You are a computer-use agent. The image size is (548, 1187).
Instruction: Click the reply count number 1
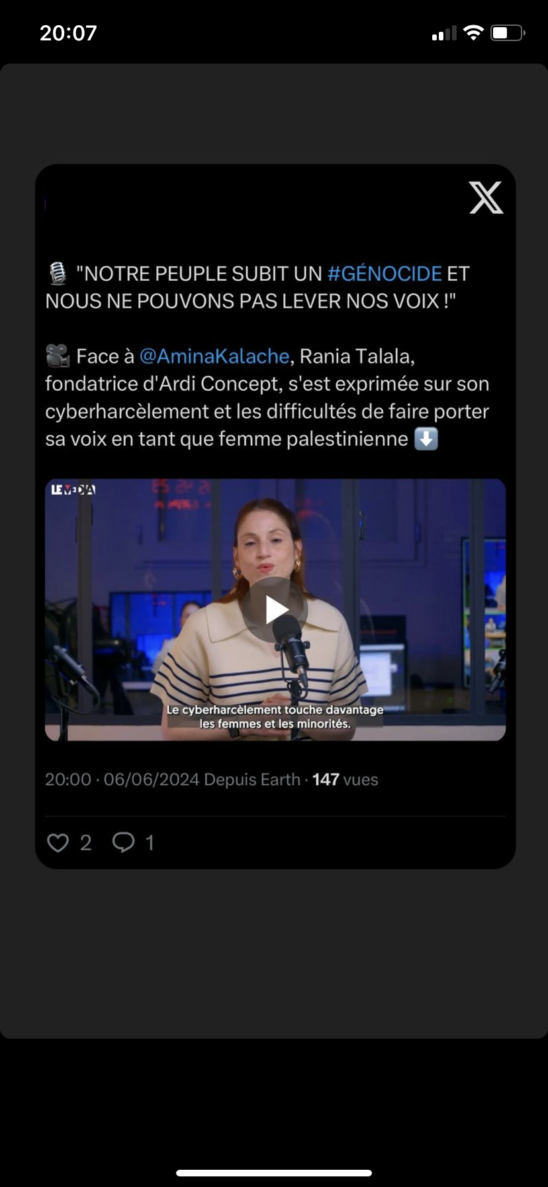(150, 843)
